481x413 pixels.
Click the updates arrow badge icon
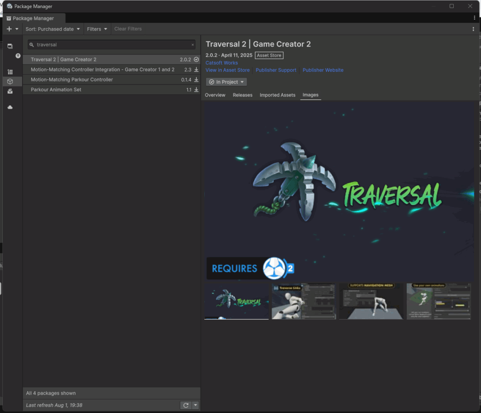(18, 56)
